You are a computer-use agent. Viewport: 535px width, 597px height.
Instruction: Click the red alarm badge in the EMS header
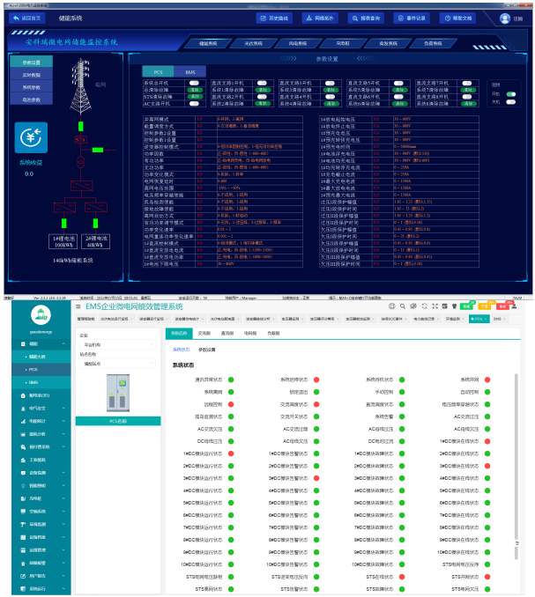[x=502, y=306]
